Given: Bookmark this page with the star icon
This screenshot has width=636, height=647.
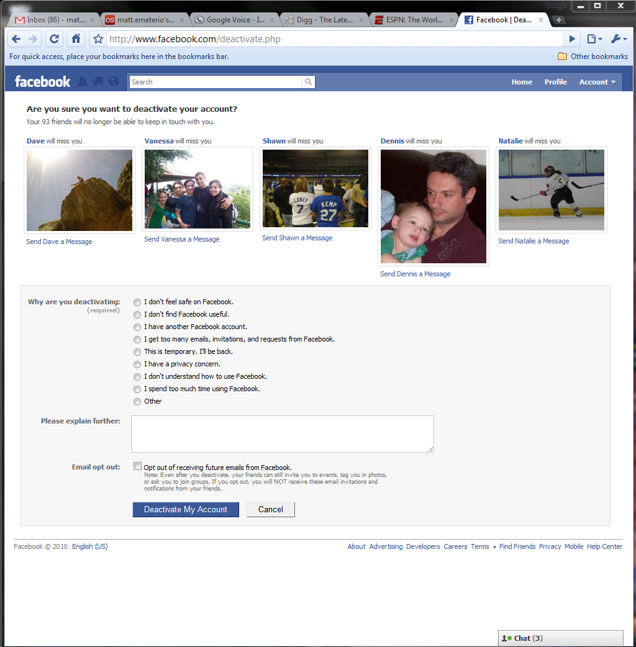Looking at the screenshot, I should (98, 38).
